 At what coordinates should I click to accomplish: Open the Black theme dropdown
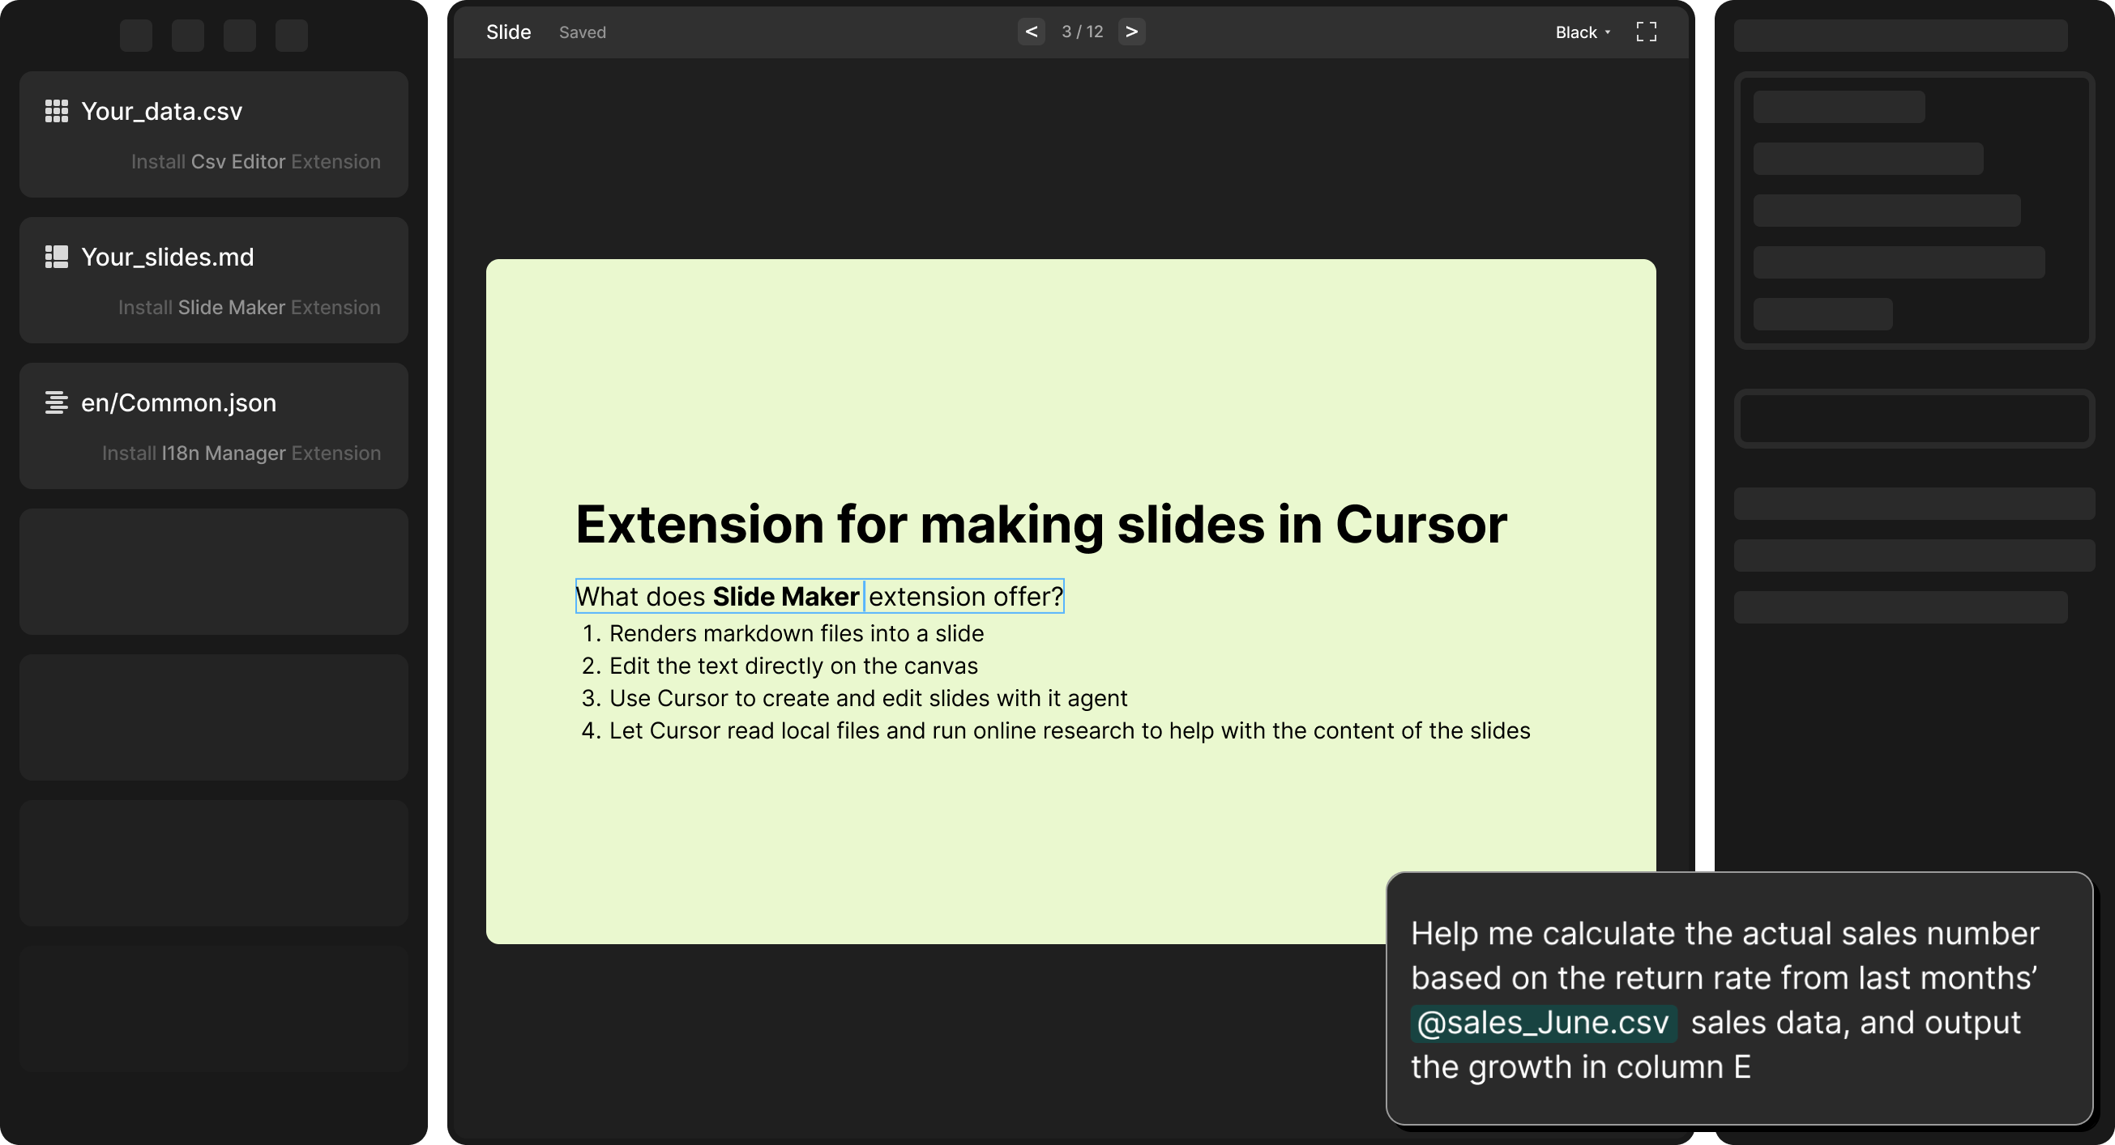click(x=1583, y=32)
